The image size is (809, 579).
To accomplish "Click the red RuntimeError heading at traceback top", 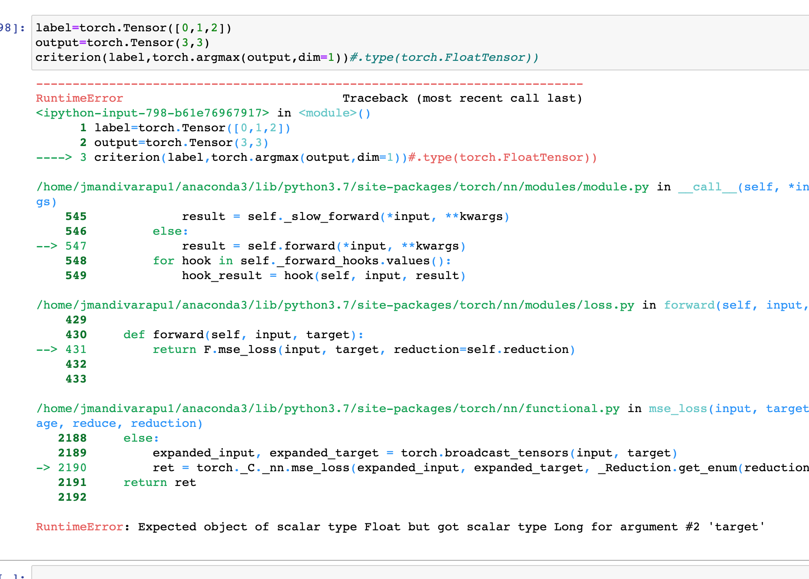I will click(79, 98).
